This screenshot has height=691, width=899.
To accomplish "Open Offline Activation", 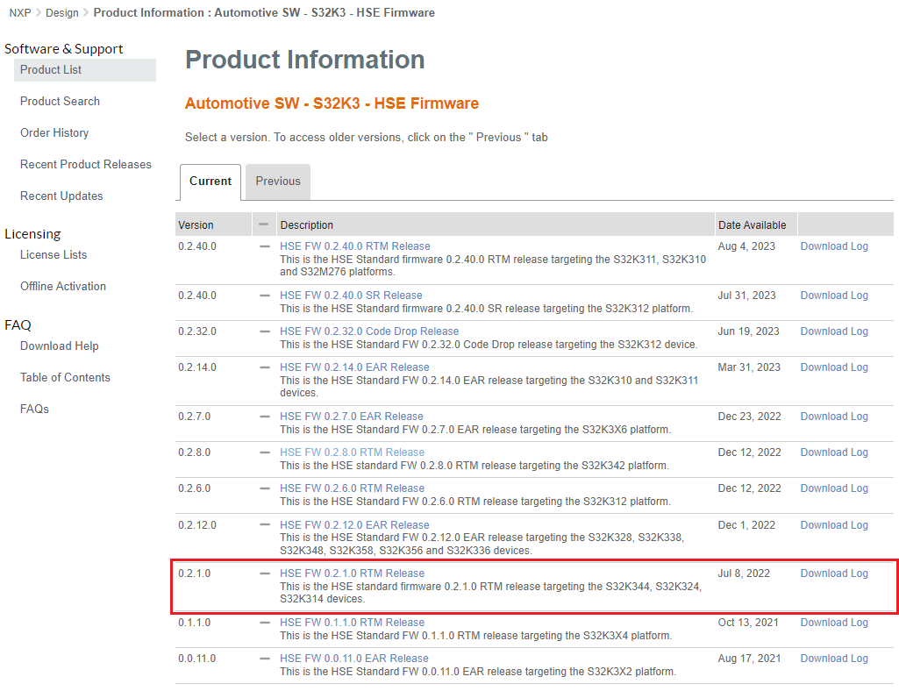I will pyautogui.click(x=62, y=286).
